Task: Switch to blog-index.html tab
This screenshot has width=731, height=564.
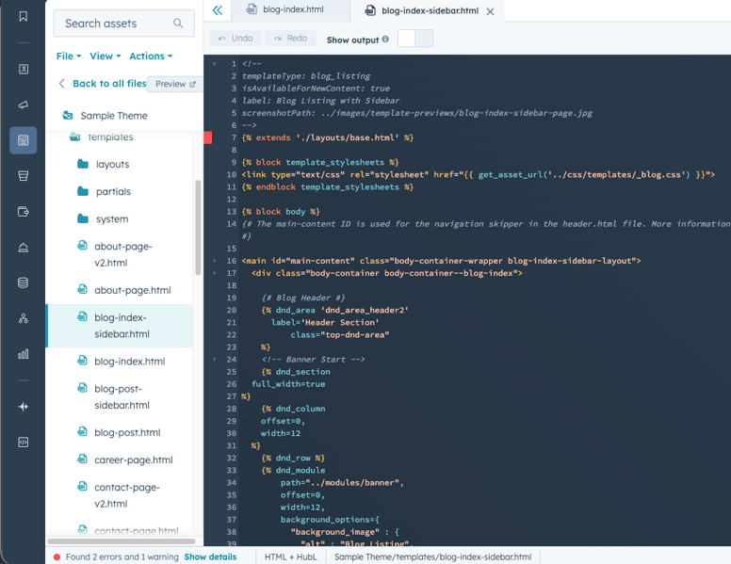Action: [x=290, y=10]
